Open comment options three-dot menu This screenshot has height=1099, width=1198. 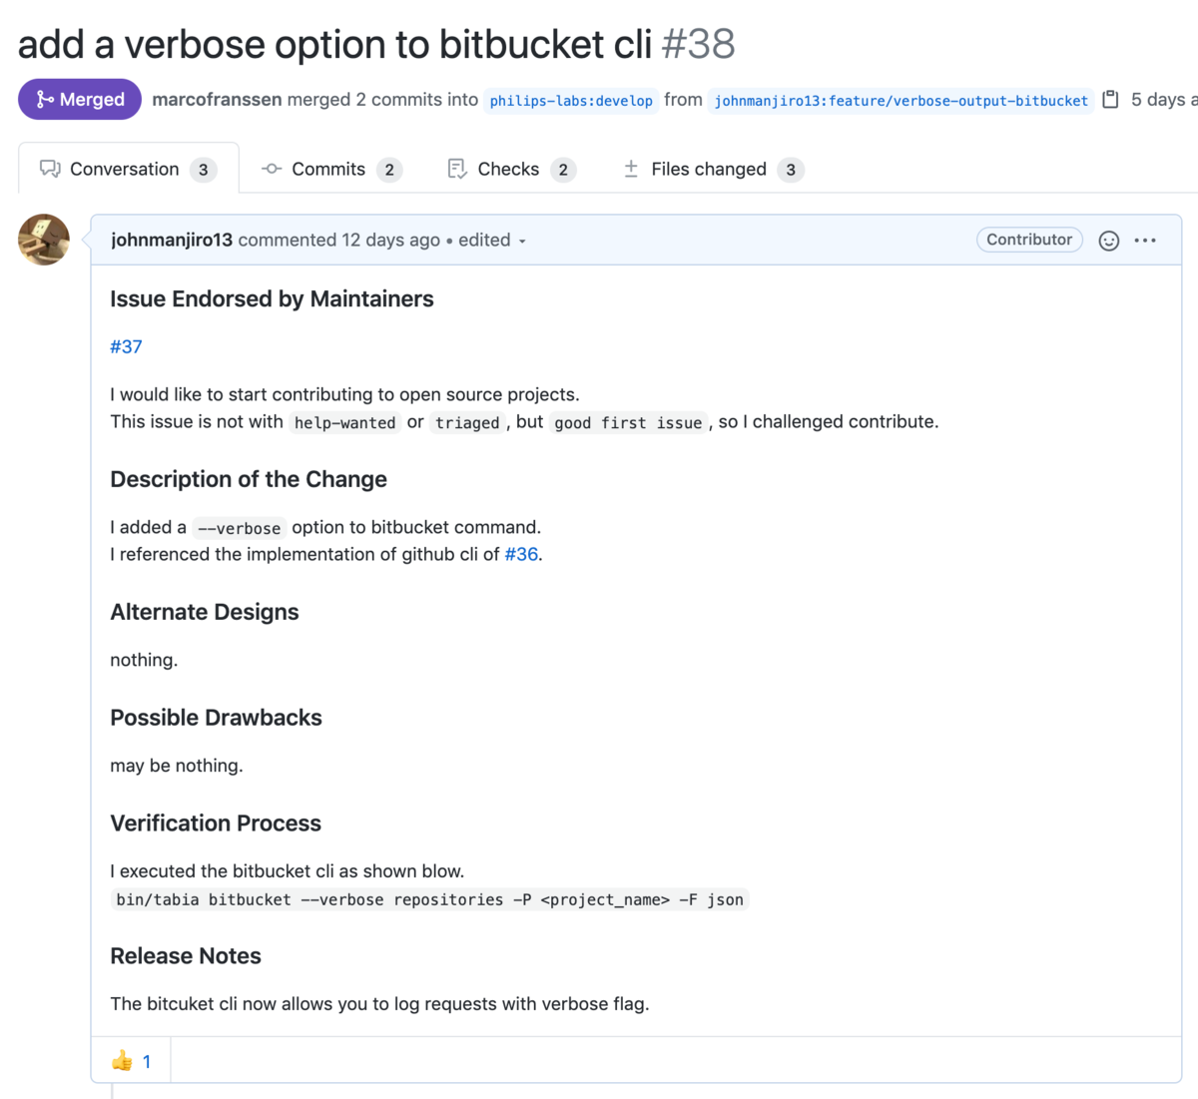tap(1145, 241)
